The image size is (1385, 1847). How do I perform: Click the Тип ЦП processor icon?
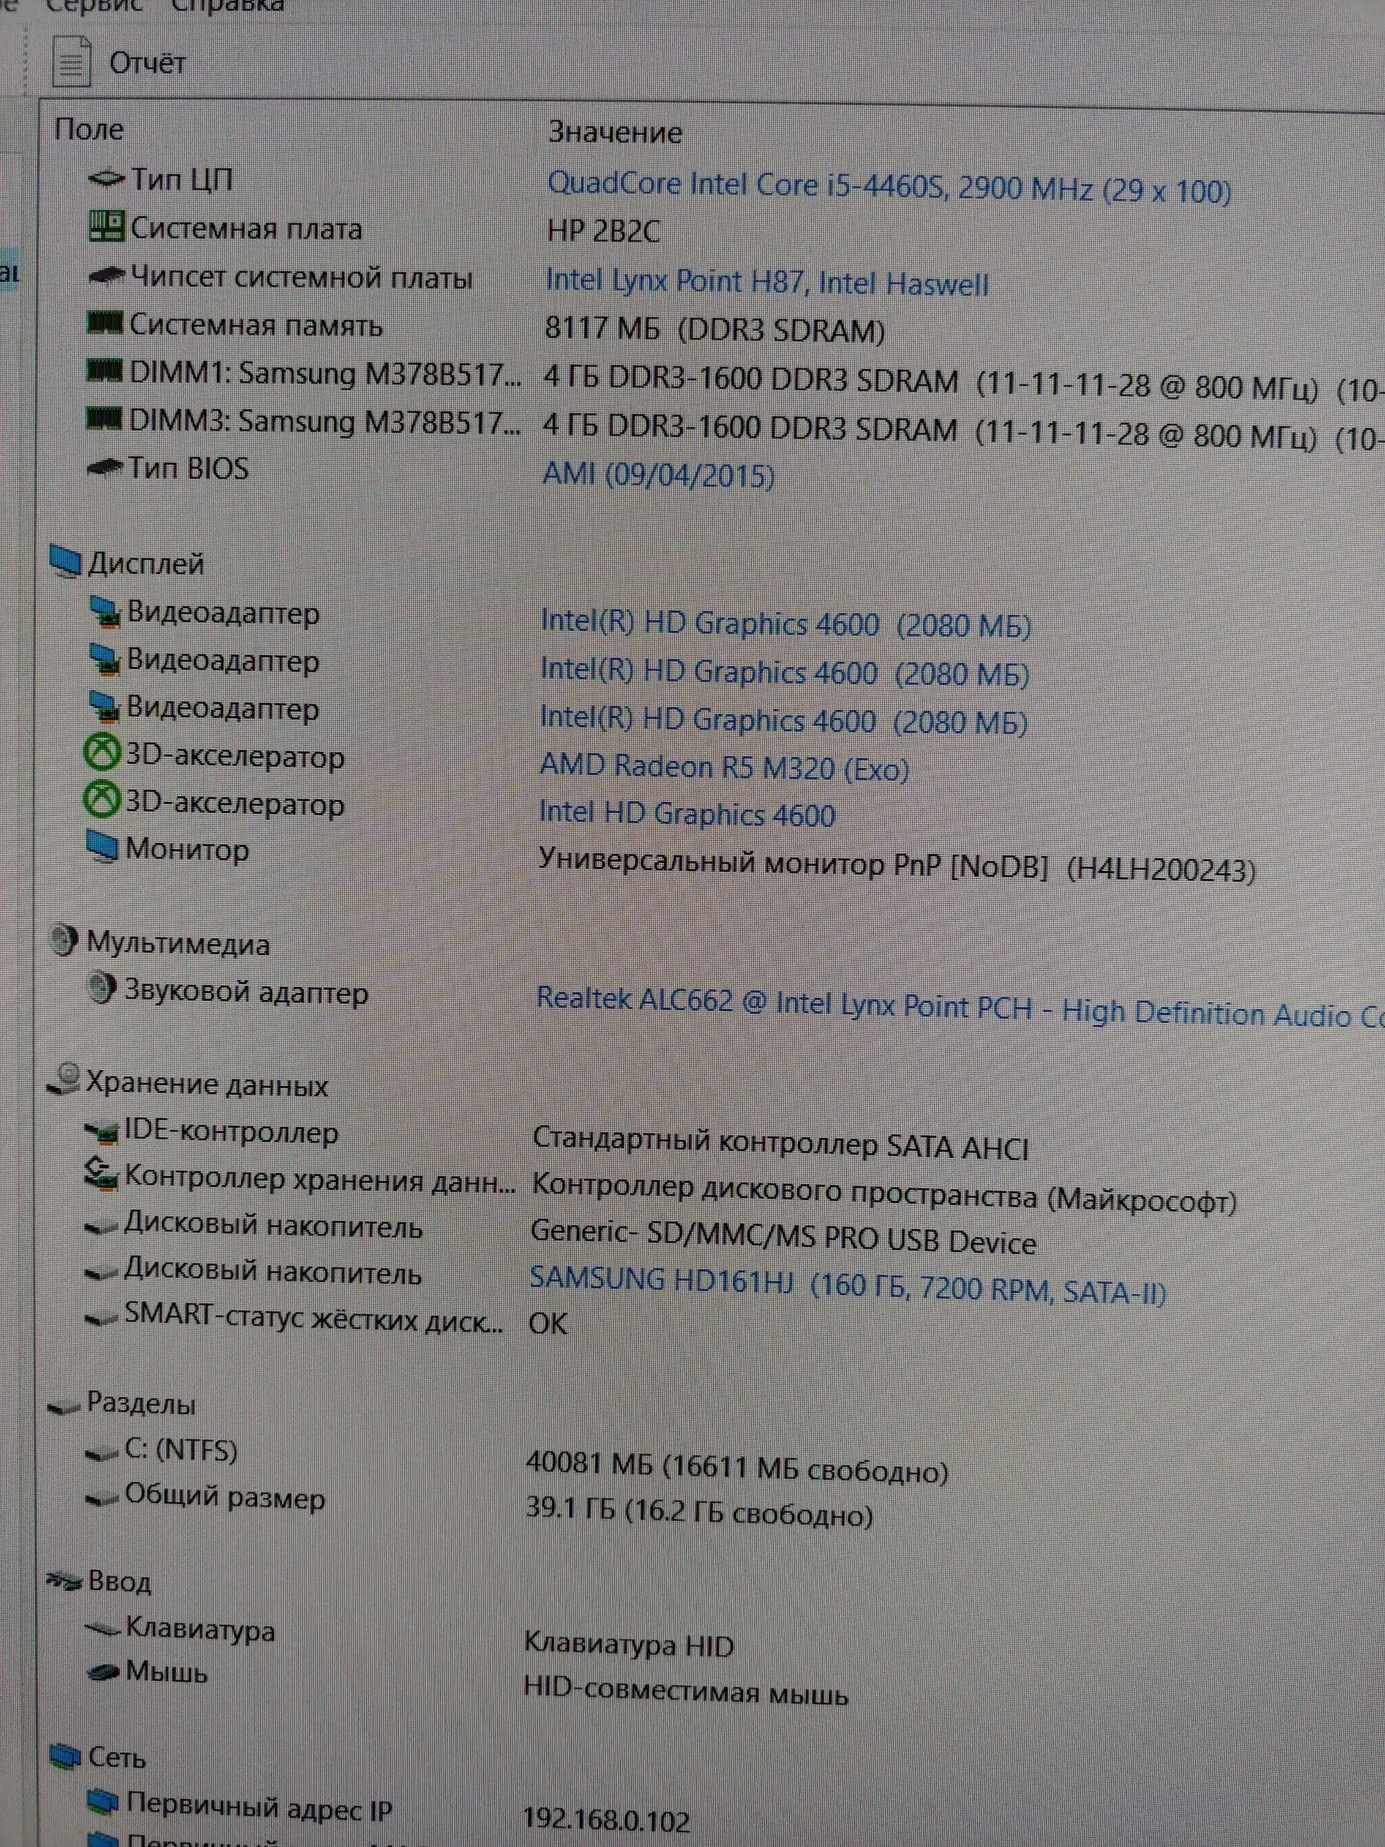click(x=106, y=178)
